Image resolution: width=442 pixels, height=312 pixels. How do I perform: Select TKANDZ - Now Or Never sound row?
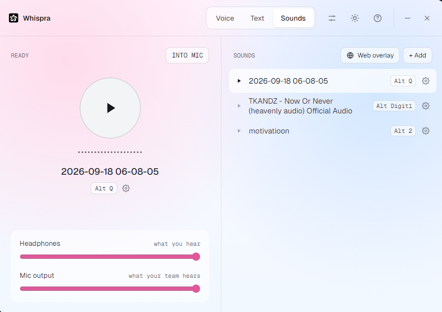333,106
